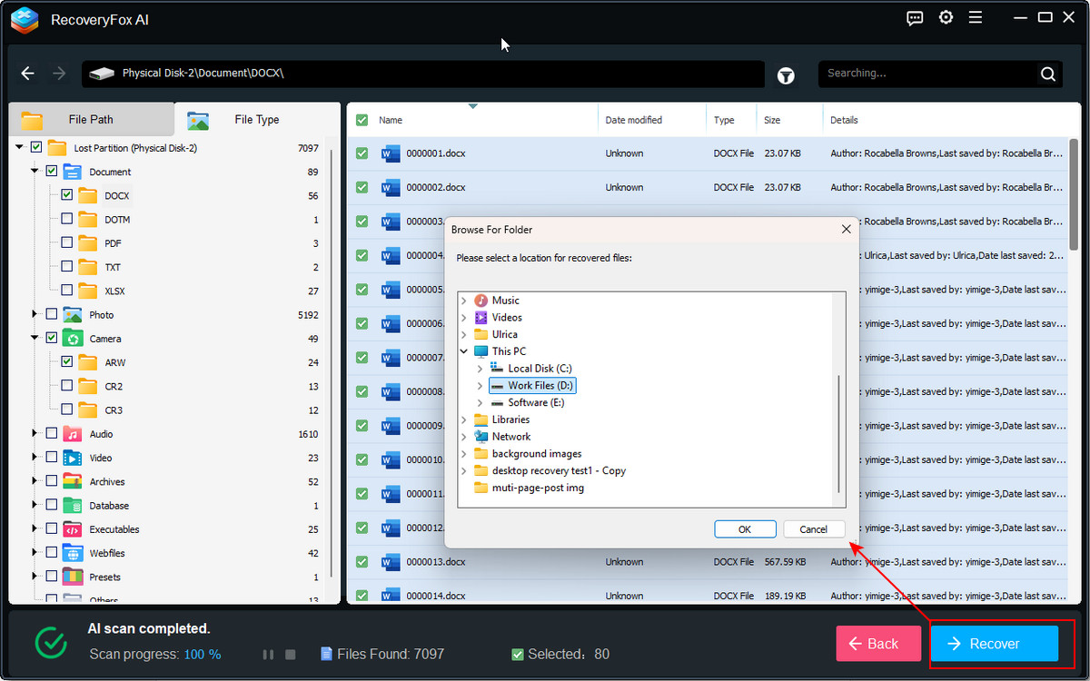Click the Network icon in folder dialog

[481, 437]
